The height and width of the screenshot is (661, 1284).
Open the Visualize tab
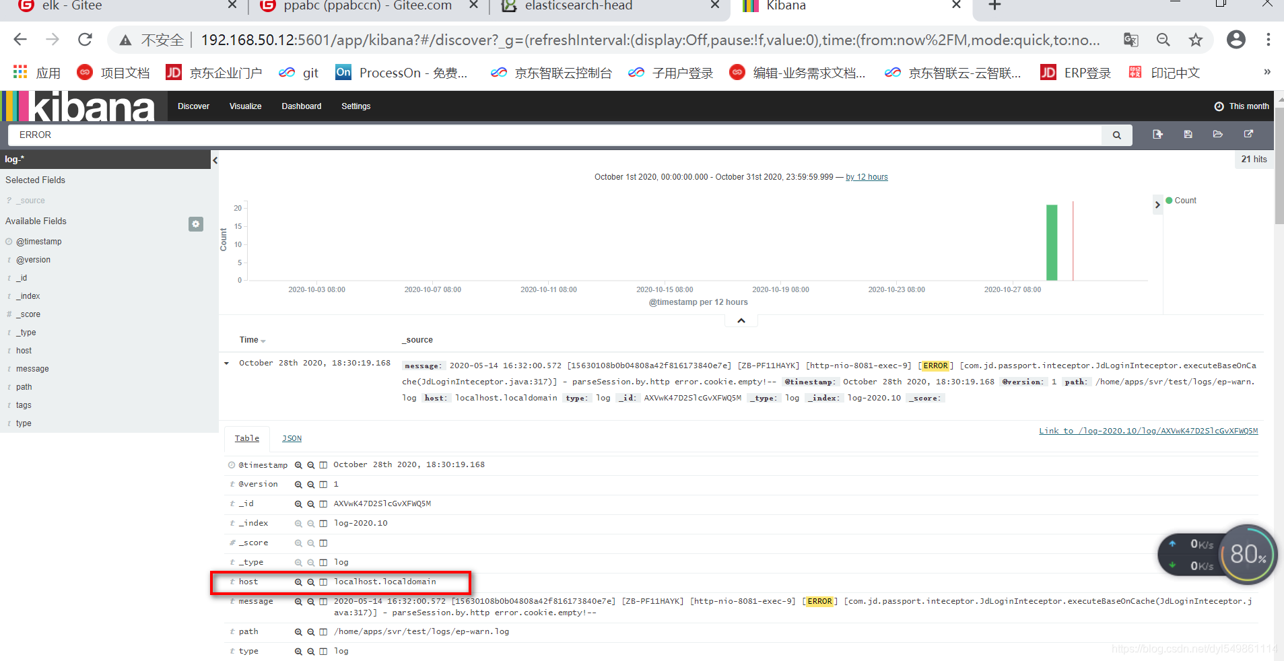(245, 106)
